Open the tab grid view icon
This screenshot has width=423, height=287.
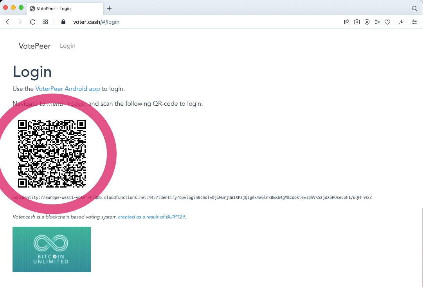45,22
